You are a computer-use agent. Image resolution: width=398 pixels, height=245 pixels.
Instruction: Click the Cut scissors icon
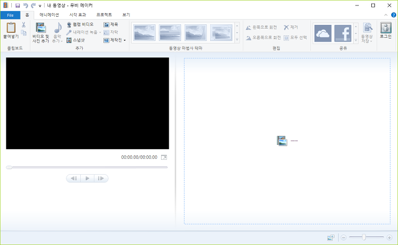click(24, 25)
